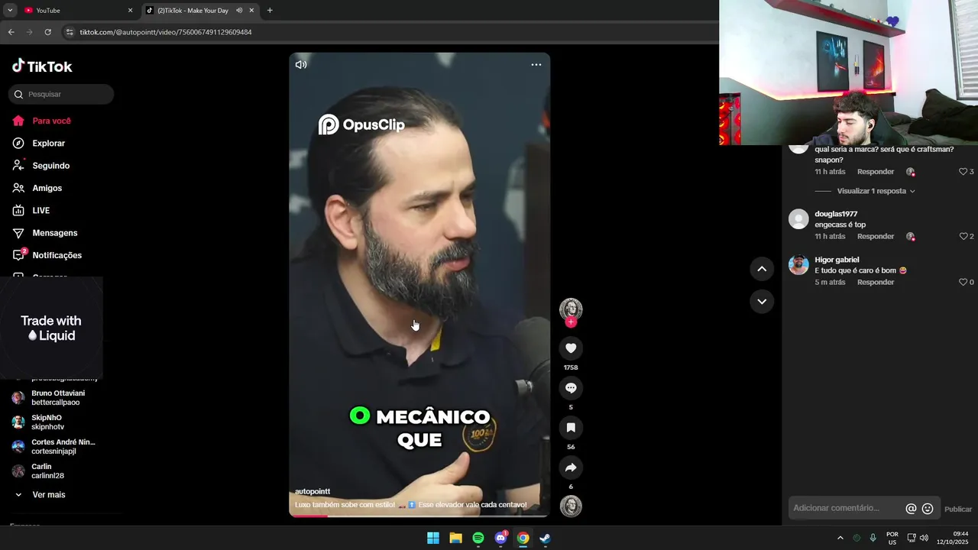978x550 pixels.
Task: Open the clock showing 09:44
Action: [952, 538]
